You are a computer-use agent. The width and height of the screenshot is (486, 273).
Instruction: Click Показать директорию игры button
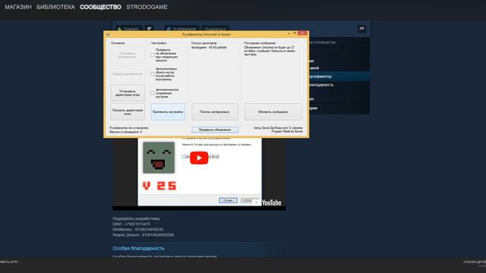pos(128,111)
